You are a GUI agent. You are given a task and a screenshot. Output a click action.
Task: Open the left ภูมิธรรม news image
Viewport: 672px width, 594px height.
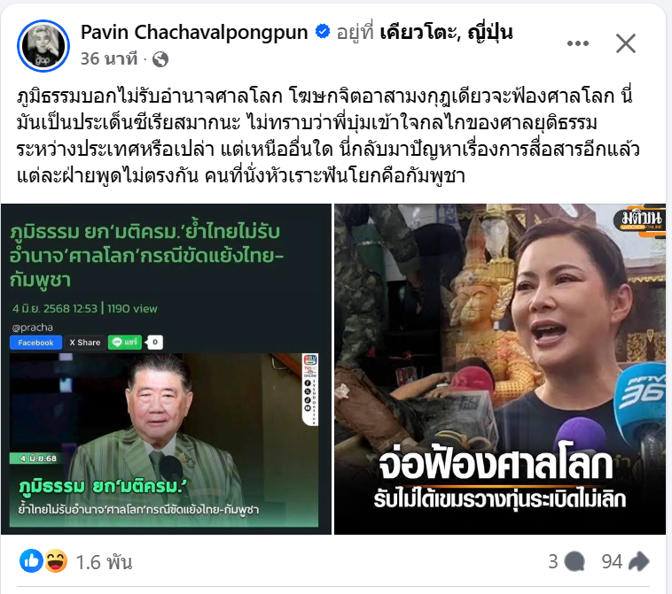(x=166, y=369)
